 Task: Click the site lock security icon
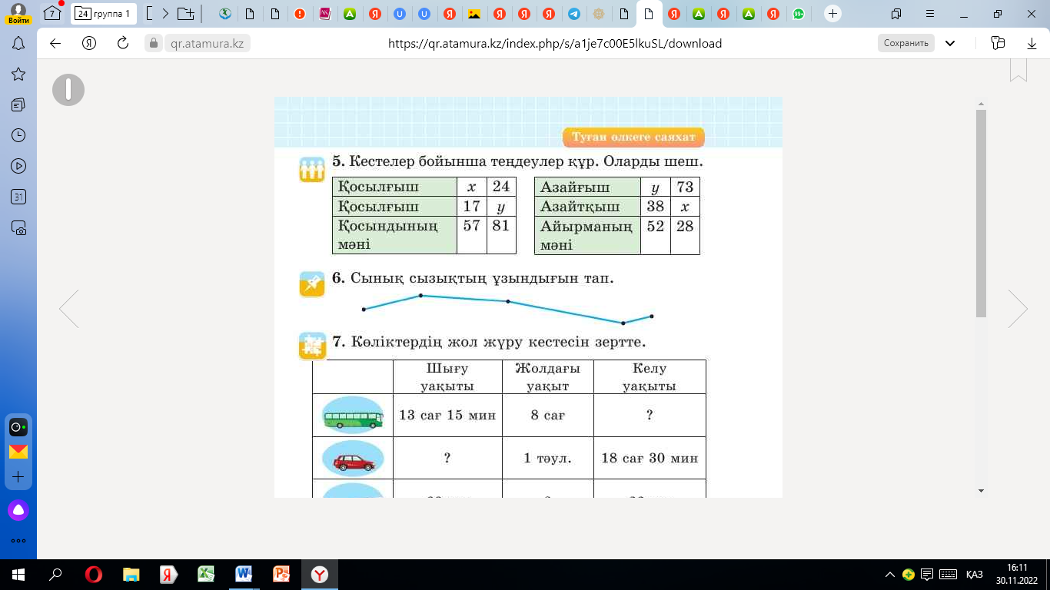(x=153, y=44)
